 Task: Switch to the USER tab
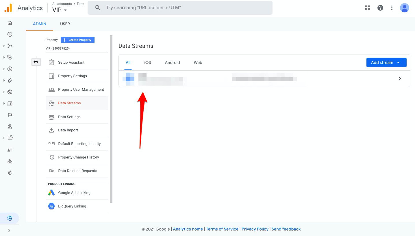coord(65,24)
